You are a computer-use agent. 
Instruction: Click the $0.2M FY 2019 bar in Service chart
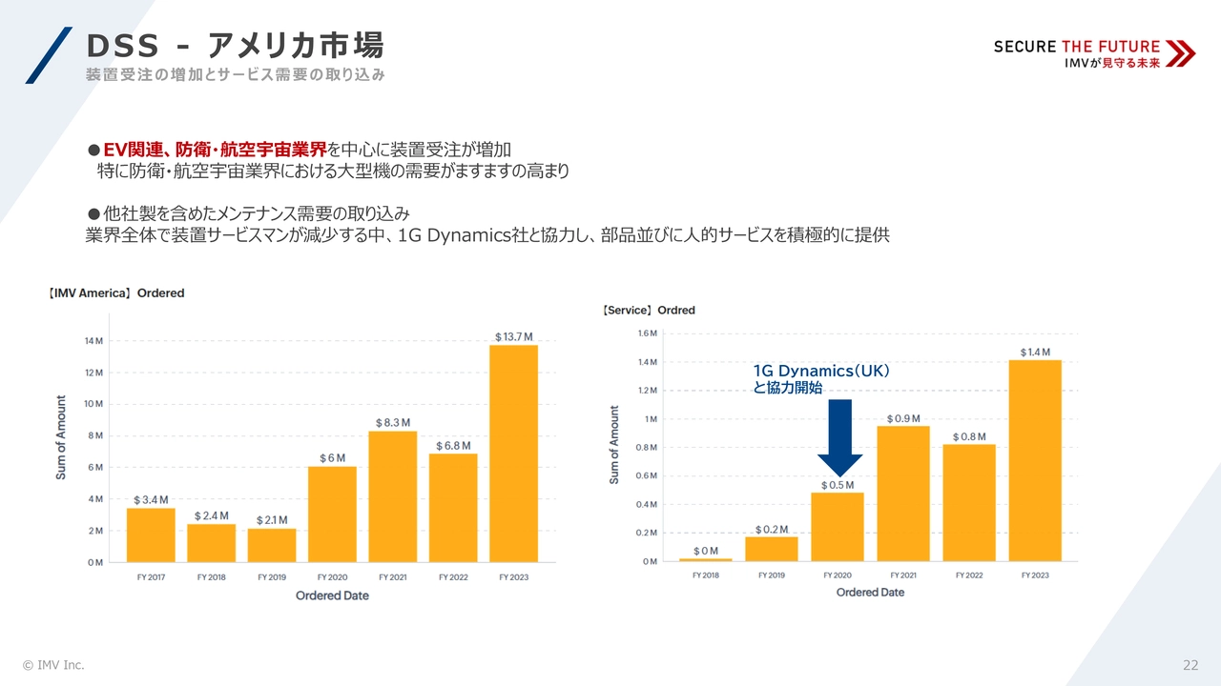tap(772, 549)
